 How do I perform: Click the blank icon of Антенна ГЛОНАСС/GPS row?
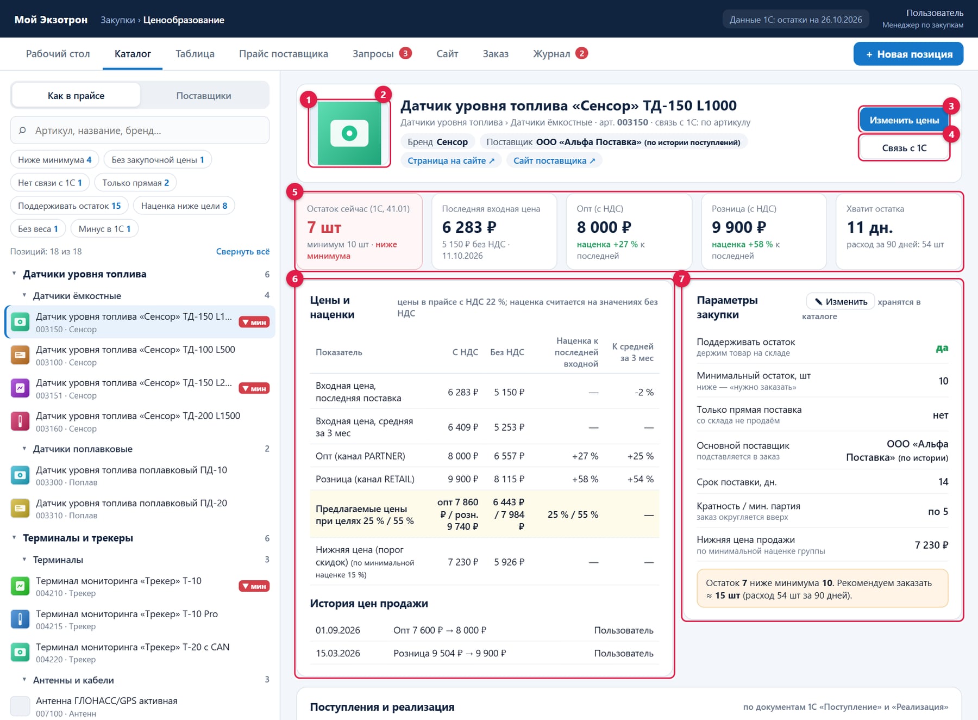(20, 706)
